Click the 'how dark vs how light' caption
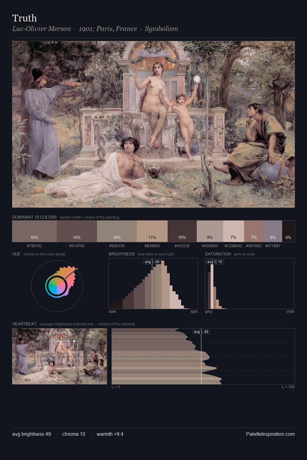This screenshot has width=307, height=460. click(156, 254)
